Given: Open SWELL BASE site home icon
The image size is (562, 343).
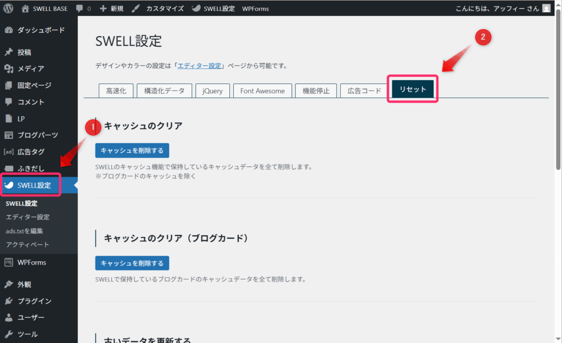Looking at the screenshot, I should [x=25, y=9].
